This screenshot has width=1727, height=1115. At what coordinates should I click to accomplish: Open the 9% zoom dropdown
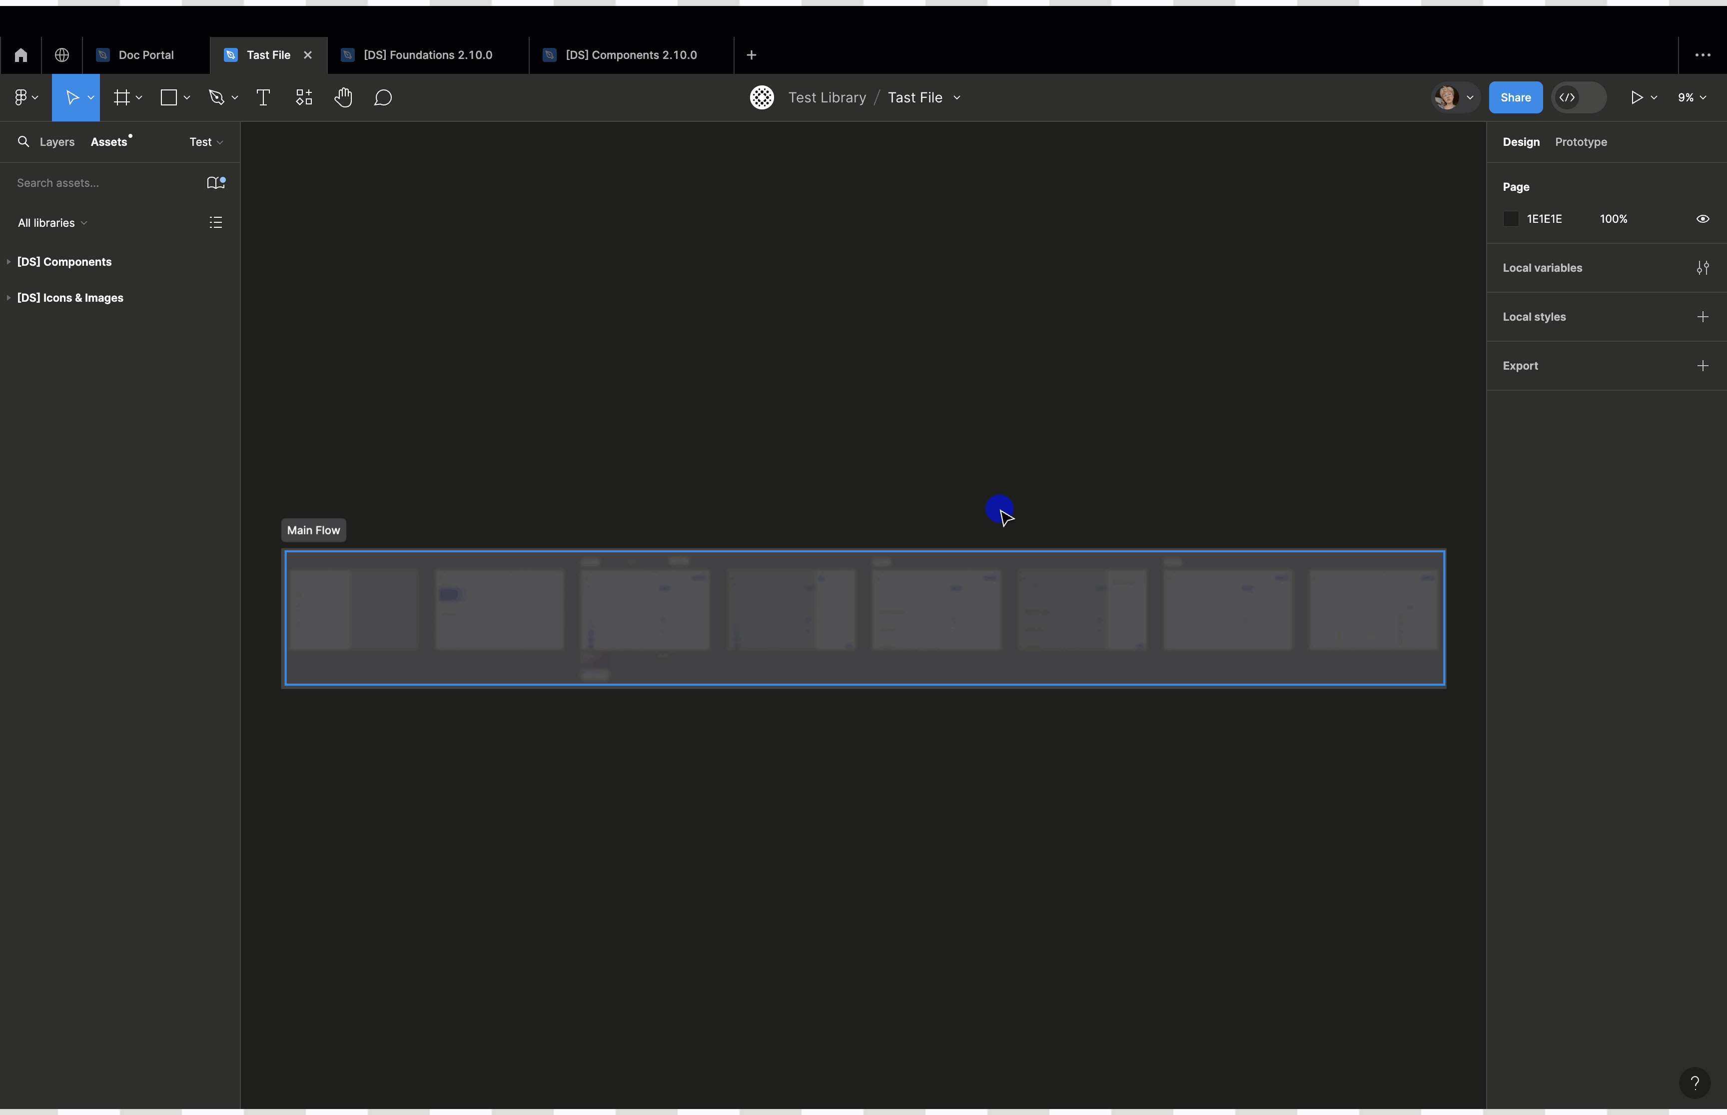click(x=1692, y=98)
